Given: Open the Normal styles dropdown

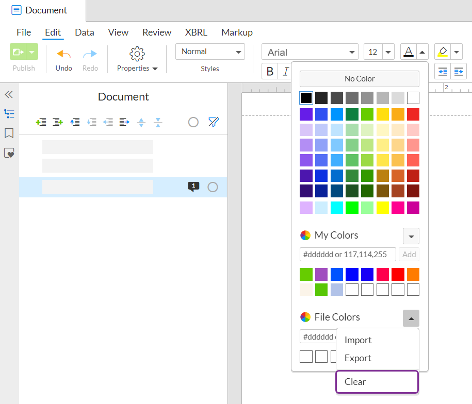Looking at the screenshot, I should pos(210,52).
